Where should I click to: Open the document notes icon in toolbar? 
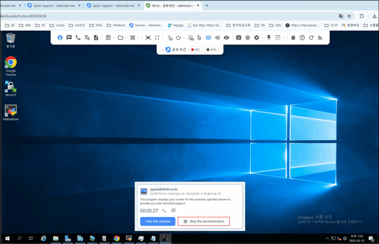(x=96, y=37)
